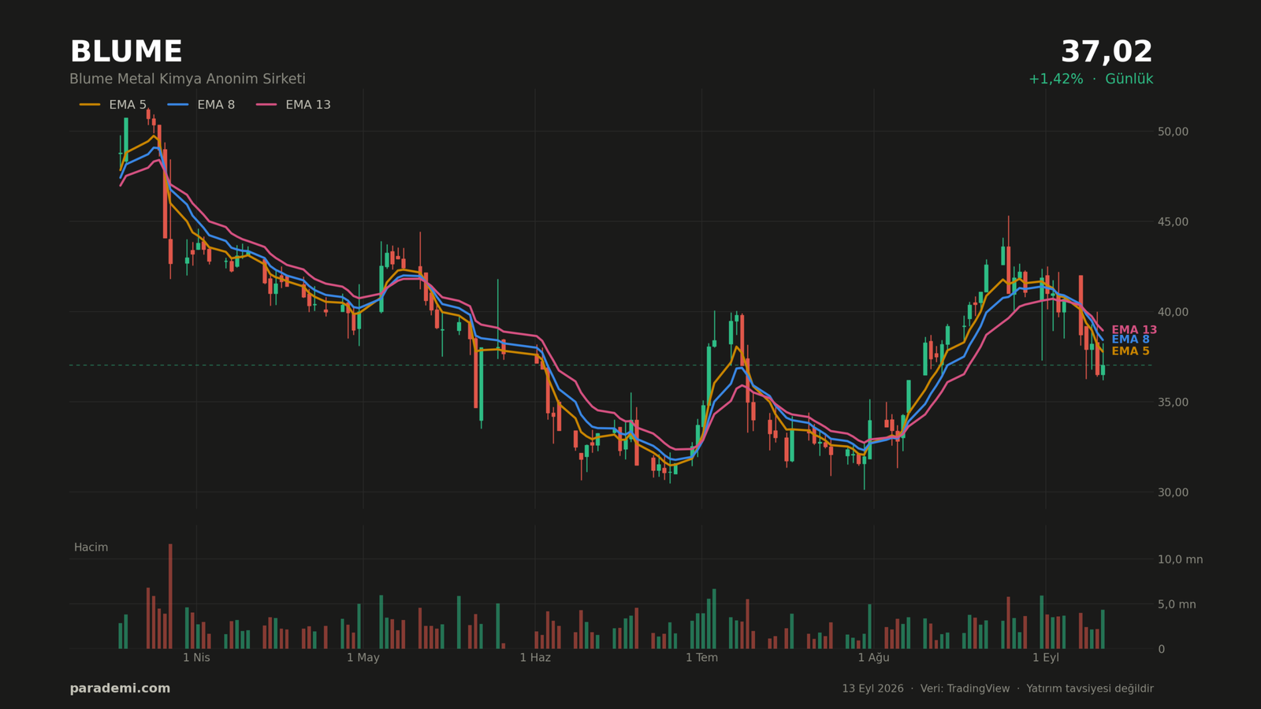Click the BLUME ticker title
Screen dimensions: 1261x709
tap(126, 52)
